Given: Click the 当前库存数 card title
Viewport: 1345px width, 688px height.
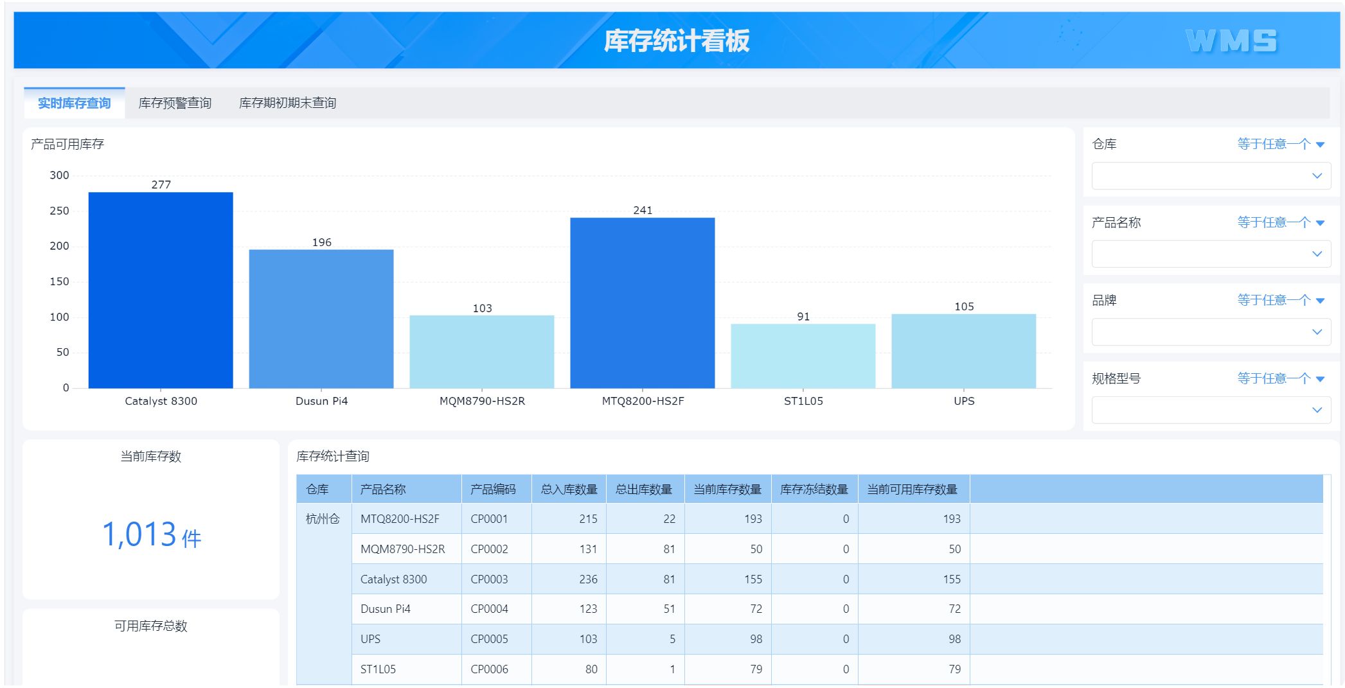Looking at the screenshot, I should pos(151,456).
